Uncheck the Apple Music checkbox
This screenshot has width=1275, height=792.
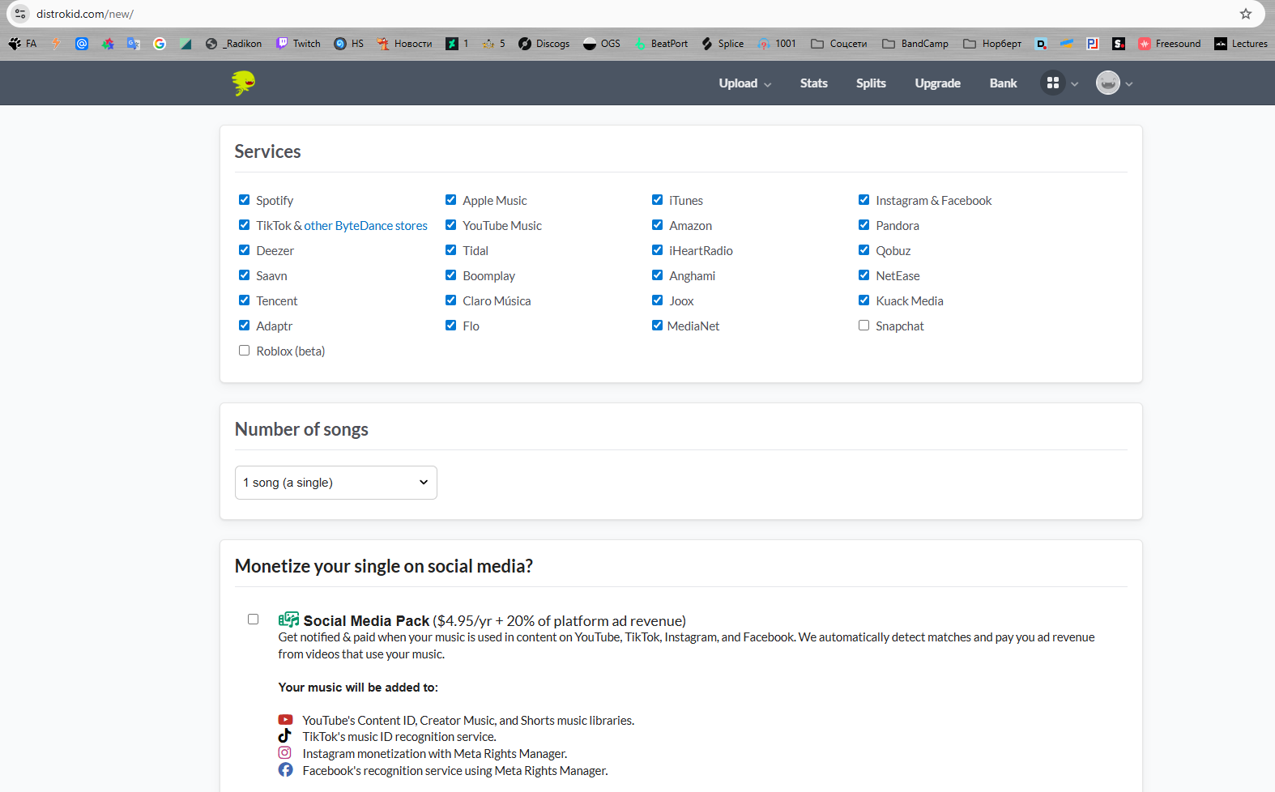(450, 200)
